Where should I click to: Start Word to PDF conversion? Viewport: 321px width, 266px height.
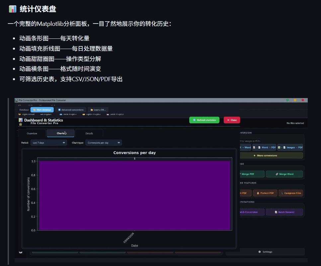pos(264,147)
